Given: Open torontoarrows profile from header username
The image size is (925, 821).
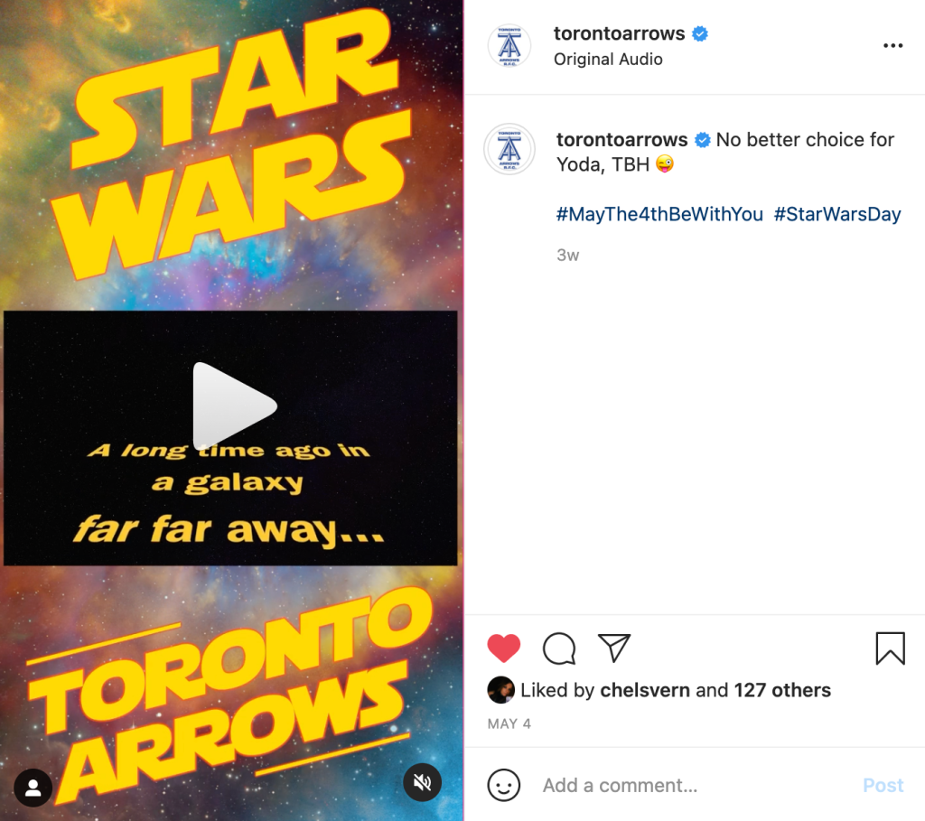Looking at the screenshot, I should [619, 34].
